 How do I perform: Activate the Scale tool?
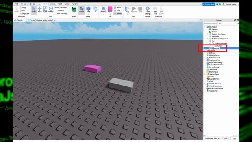coord(45,9)
